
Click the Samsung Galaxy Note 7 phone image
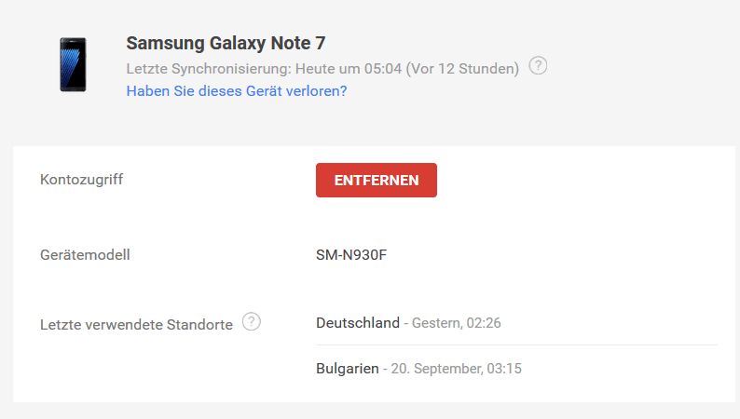tap(73, 64)
